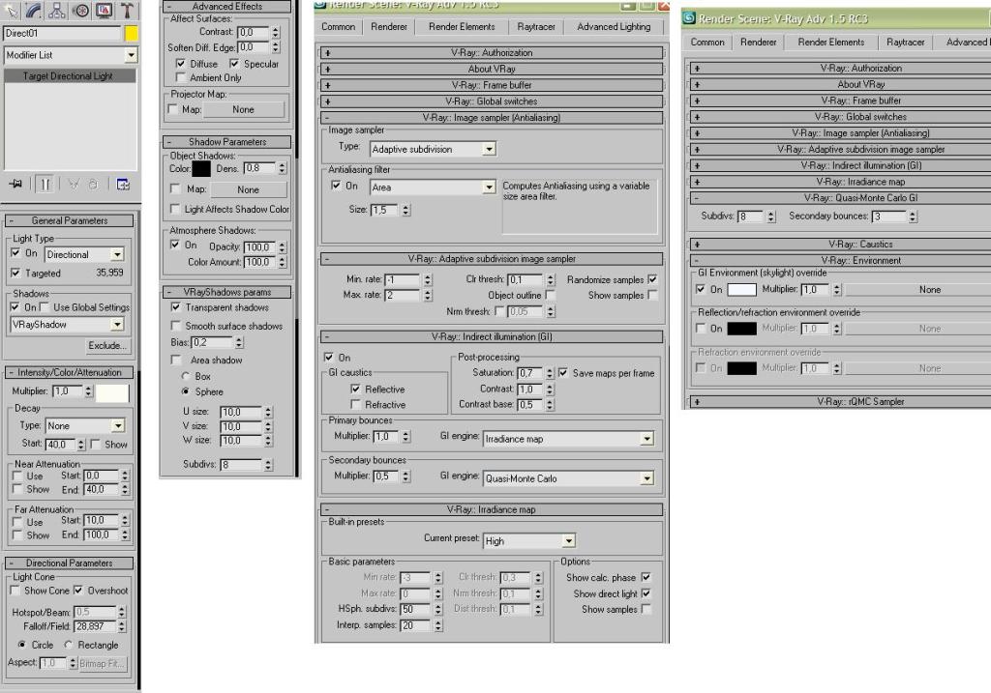The width and height of the screenshot is (991, 693).
Task: Disable Transparent shadows checkbox
Action: point(176,306)
